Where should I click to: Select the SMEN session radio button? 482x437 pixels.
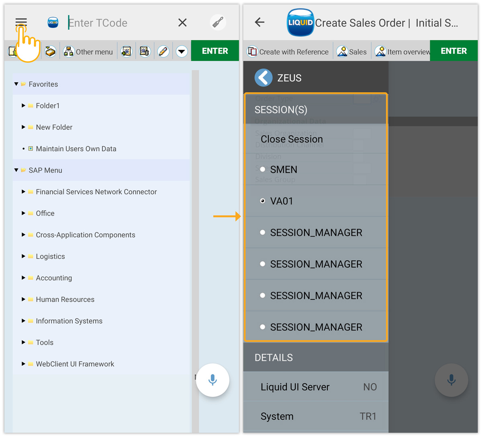(x=262, y=169)
